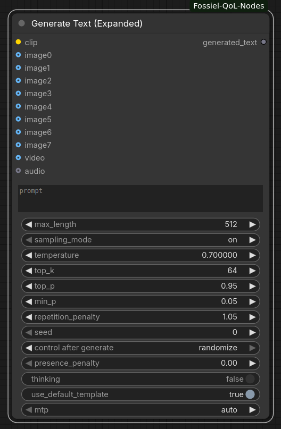Select the next sampling_mode option

point(252,240)
